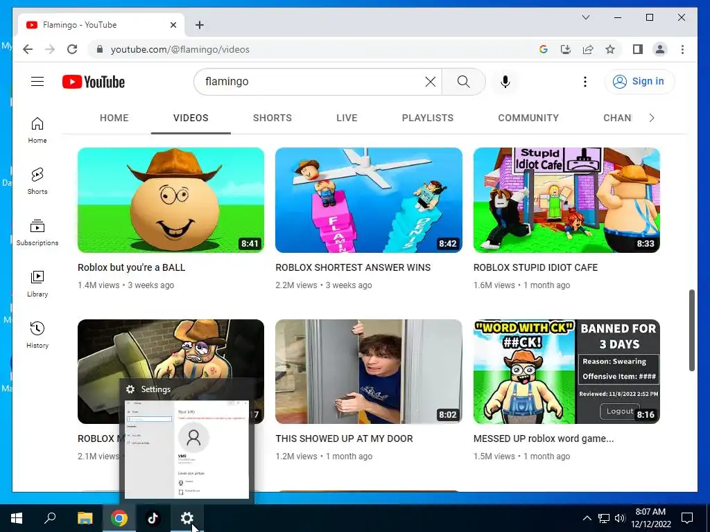Open TikTok from the taskbar
710x532 pixels.
pos(153,518)
